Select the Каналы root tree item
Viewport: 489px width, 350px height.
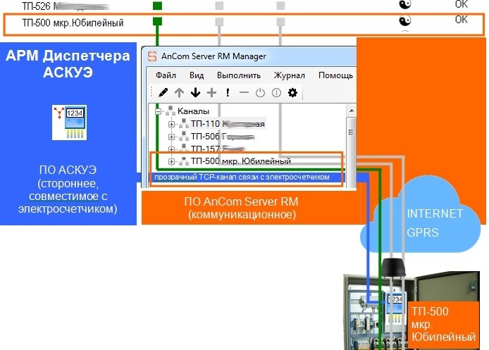coord(193,111)
